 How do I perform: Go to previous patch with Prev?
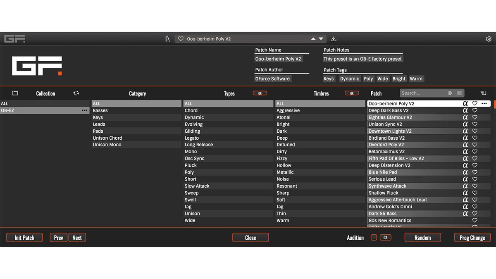59,238
